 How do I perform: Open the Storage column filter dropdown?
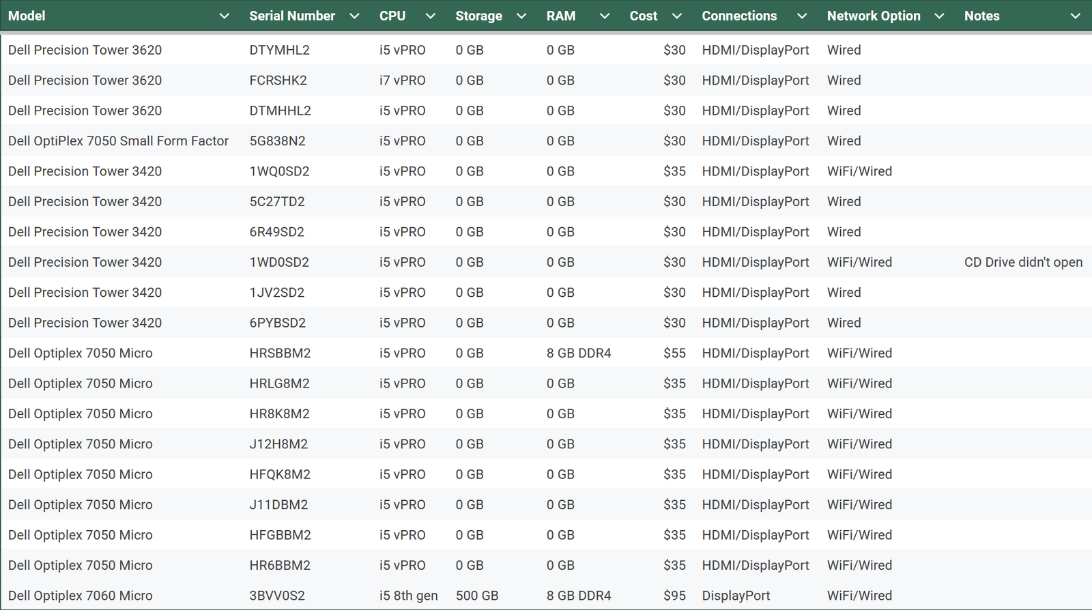tap(521, 16)
